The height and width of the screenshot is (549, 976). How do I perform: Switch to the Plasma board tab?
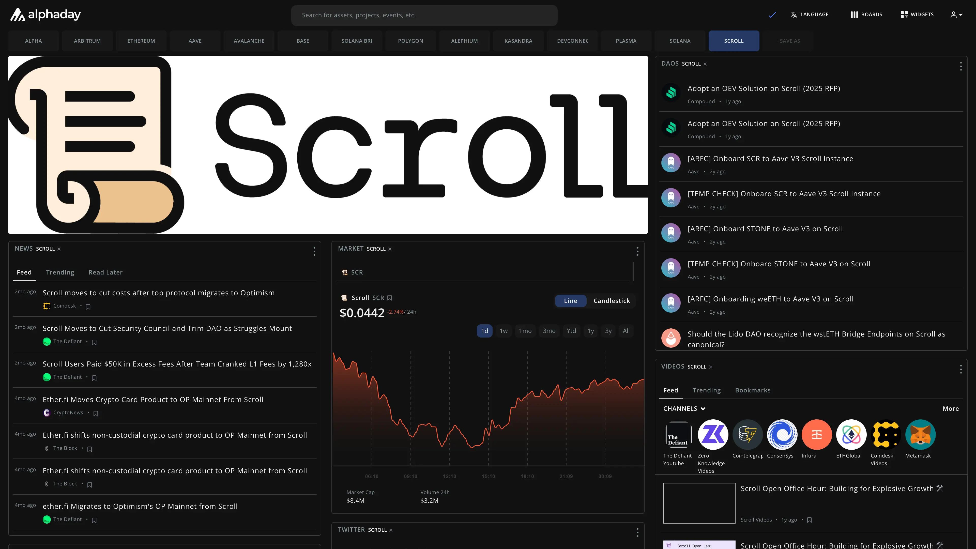(x=626, y=41)
